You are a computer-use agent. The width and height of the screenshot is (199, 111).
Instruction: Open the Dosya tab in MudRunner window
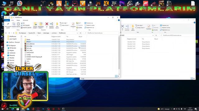(x=7, y=20)
